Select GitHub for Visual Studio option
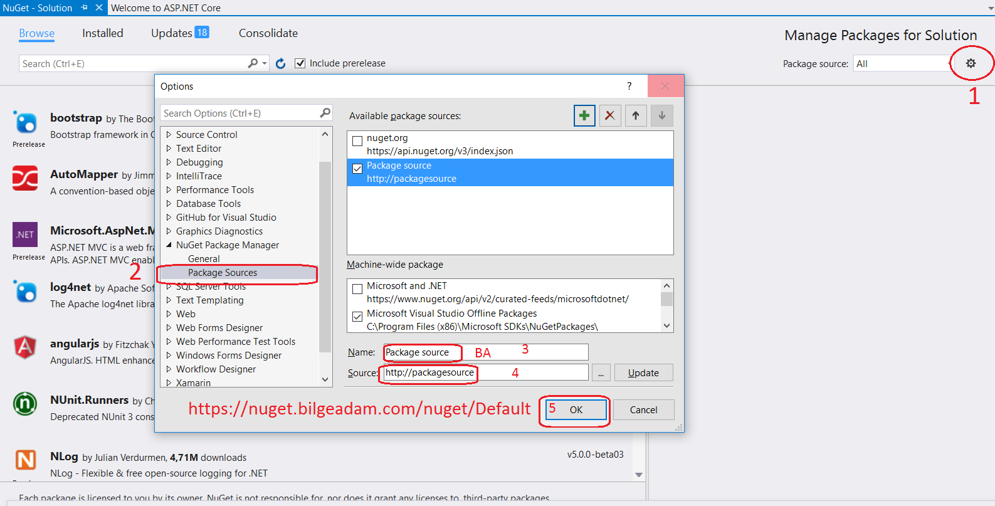Viewport: 995px width, 506px height. point(226,217)
